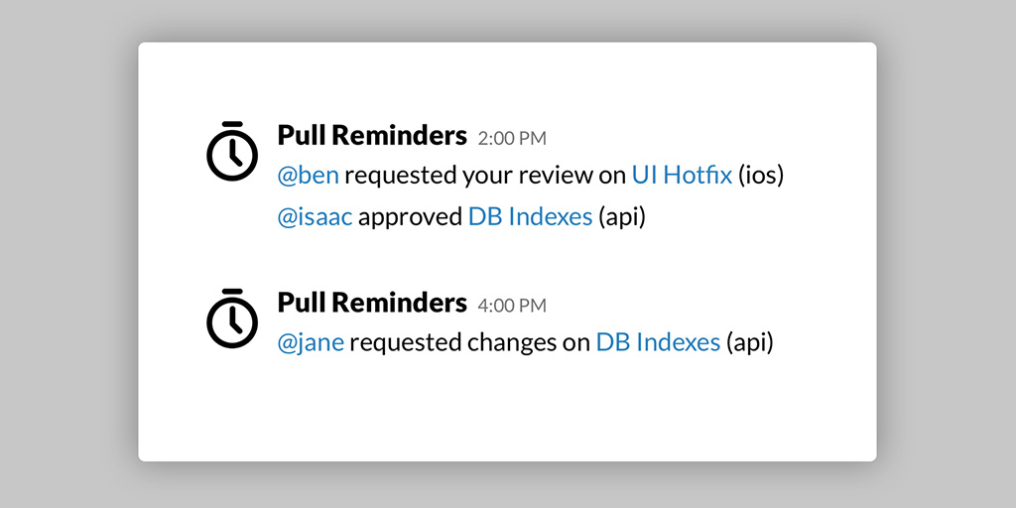The height and width of the screenshot is (508, 1016).
Task: Open DB Indexes link in @jane's message
Action: pyautogui.click(x=658, y=342)
